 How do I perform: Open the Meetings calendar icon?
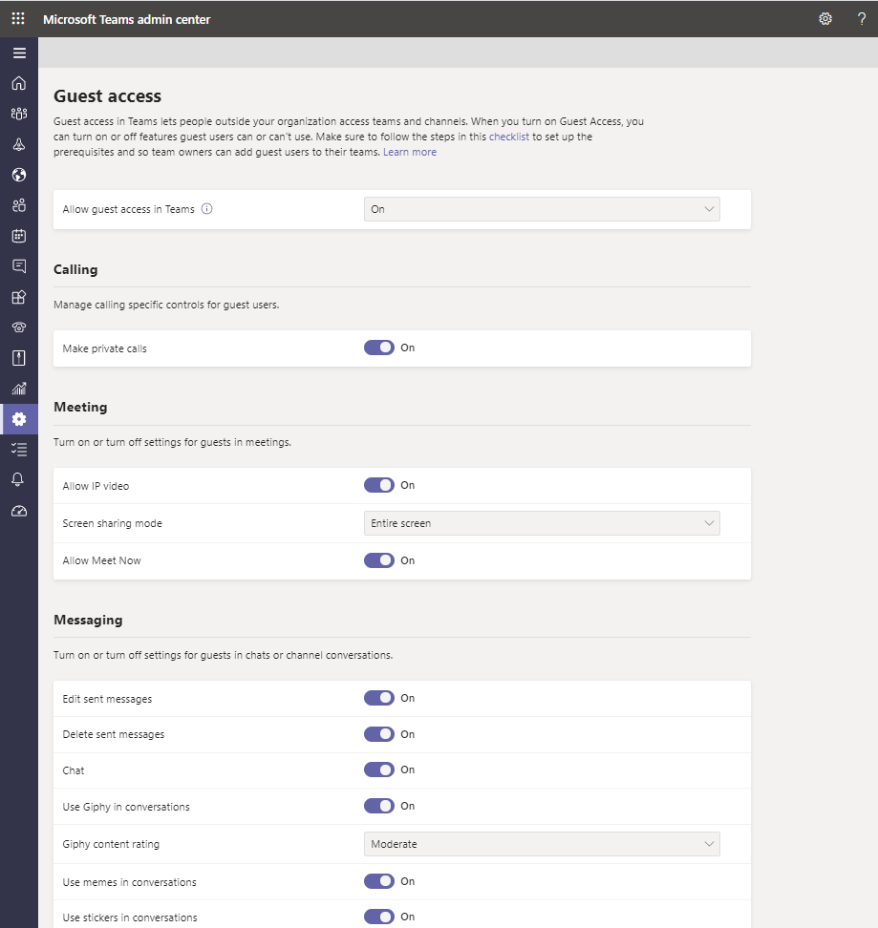click(19, 236)
